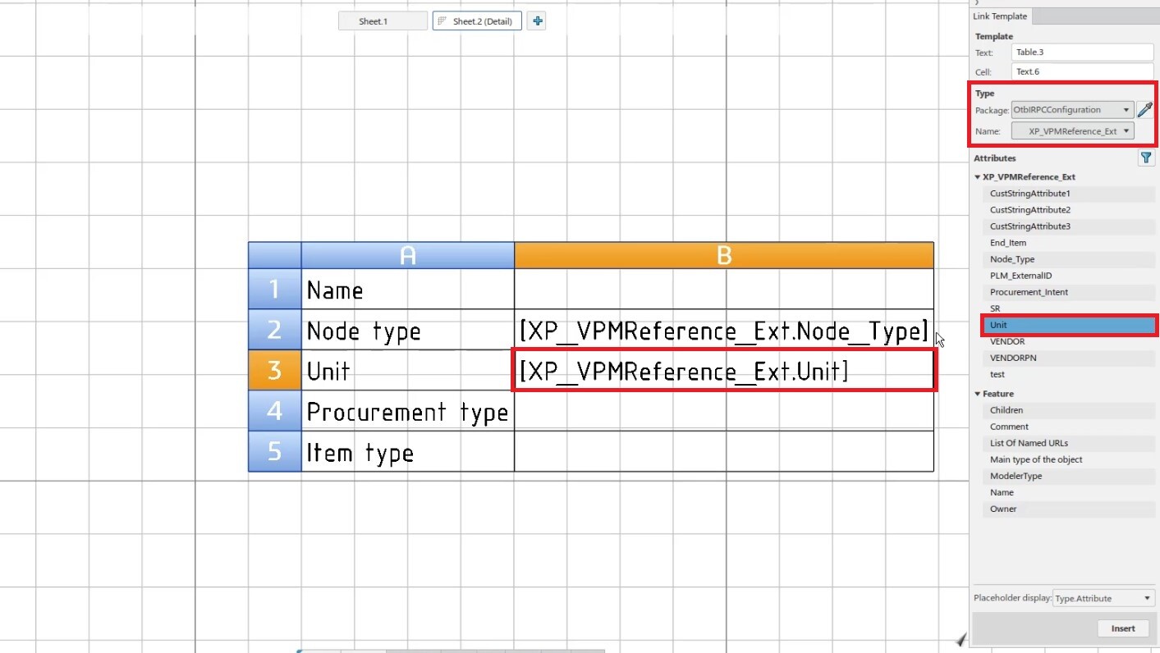Click column A header of table

pos(408,255)
